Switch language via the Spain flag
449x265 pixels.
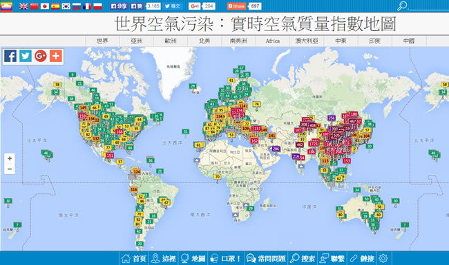[55, 6]
